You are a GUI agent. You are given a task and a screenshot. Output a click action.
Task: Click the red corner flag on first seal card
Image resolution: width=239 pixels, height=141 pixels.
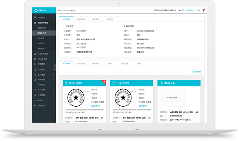point(104,82)
